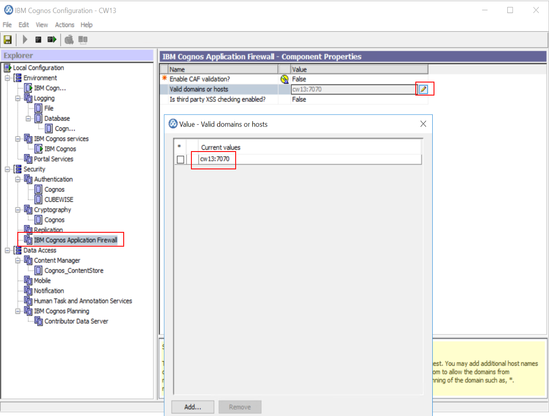The height and width of the screenshot is (416, 549).
Task: Collapse the IBM Cognos Planning node
Action: [x=18, y=311]
